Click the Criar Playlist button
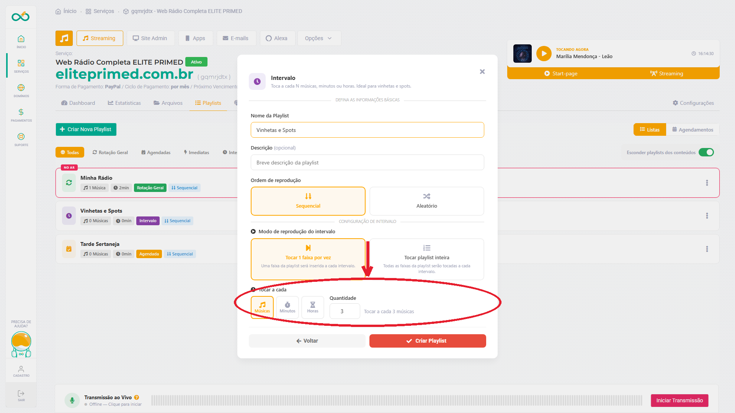 click(x=428, y=341)
